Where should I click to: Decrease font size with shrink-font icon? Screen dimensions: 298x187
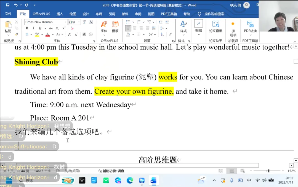point(76,34)
